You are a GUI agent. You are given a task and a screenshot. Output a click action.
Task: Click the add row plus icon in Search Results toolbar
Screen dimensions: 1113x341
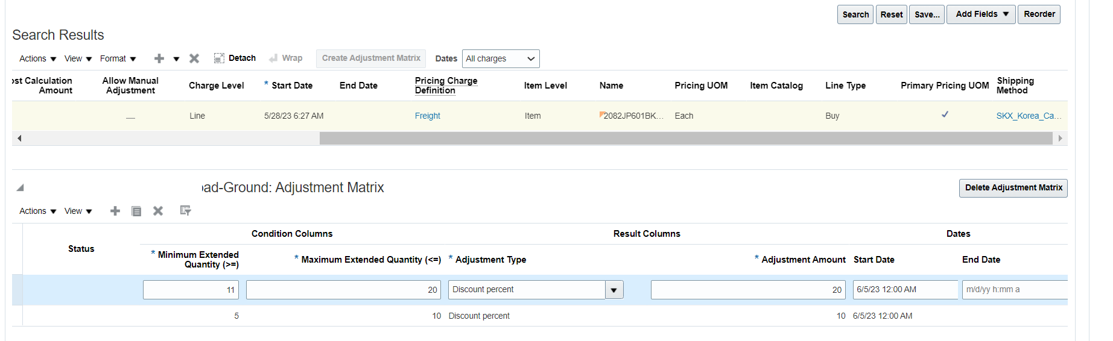click(x=159, y=58)
